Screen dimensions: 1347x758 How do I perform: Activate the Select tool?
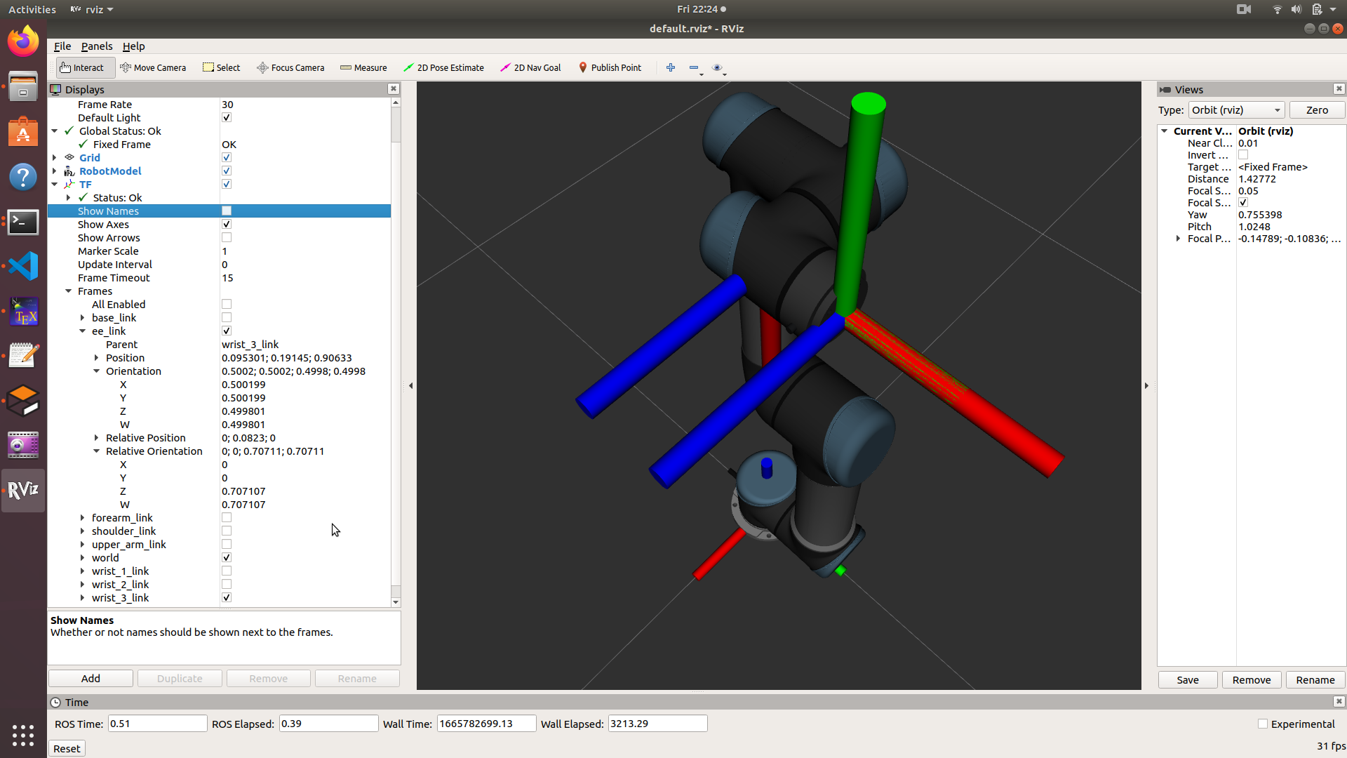click(221, 67)
